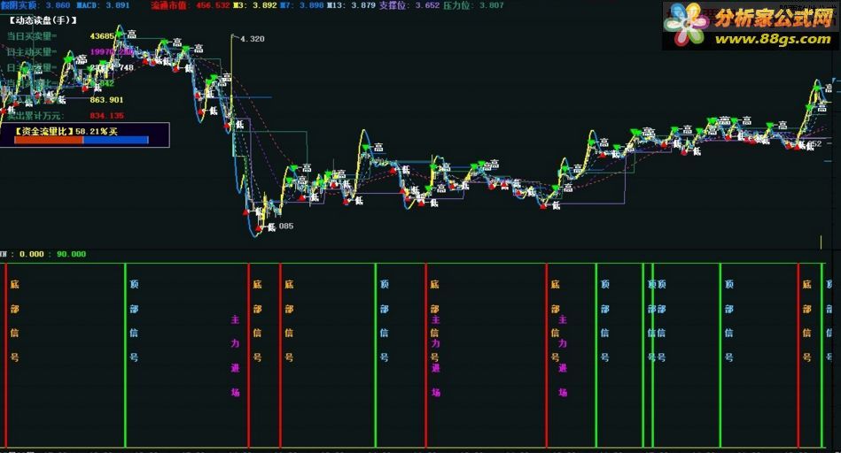The width and height of the screenshot is (841, 453).
Task: Click the 支撑位 3.652 support value
Action: click(409, 5)
